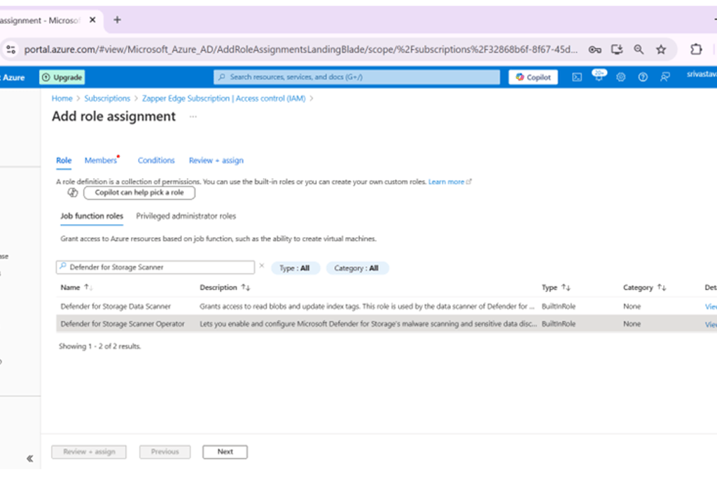Open site information icon in address bar
Screen dimensions: 717x479
[11, 50]
